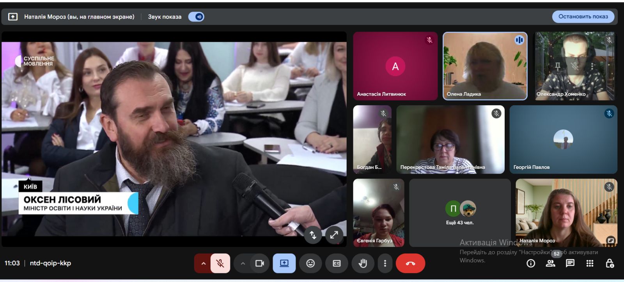Show the participants list panel
Screen dimensions: 624x282
point(550,263)
